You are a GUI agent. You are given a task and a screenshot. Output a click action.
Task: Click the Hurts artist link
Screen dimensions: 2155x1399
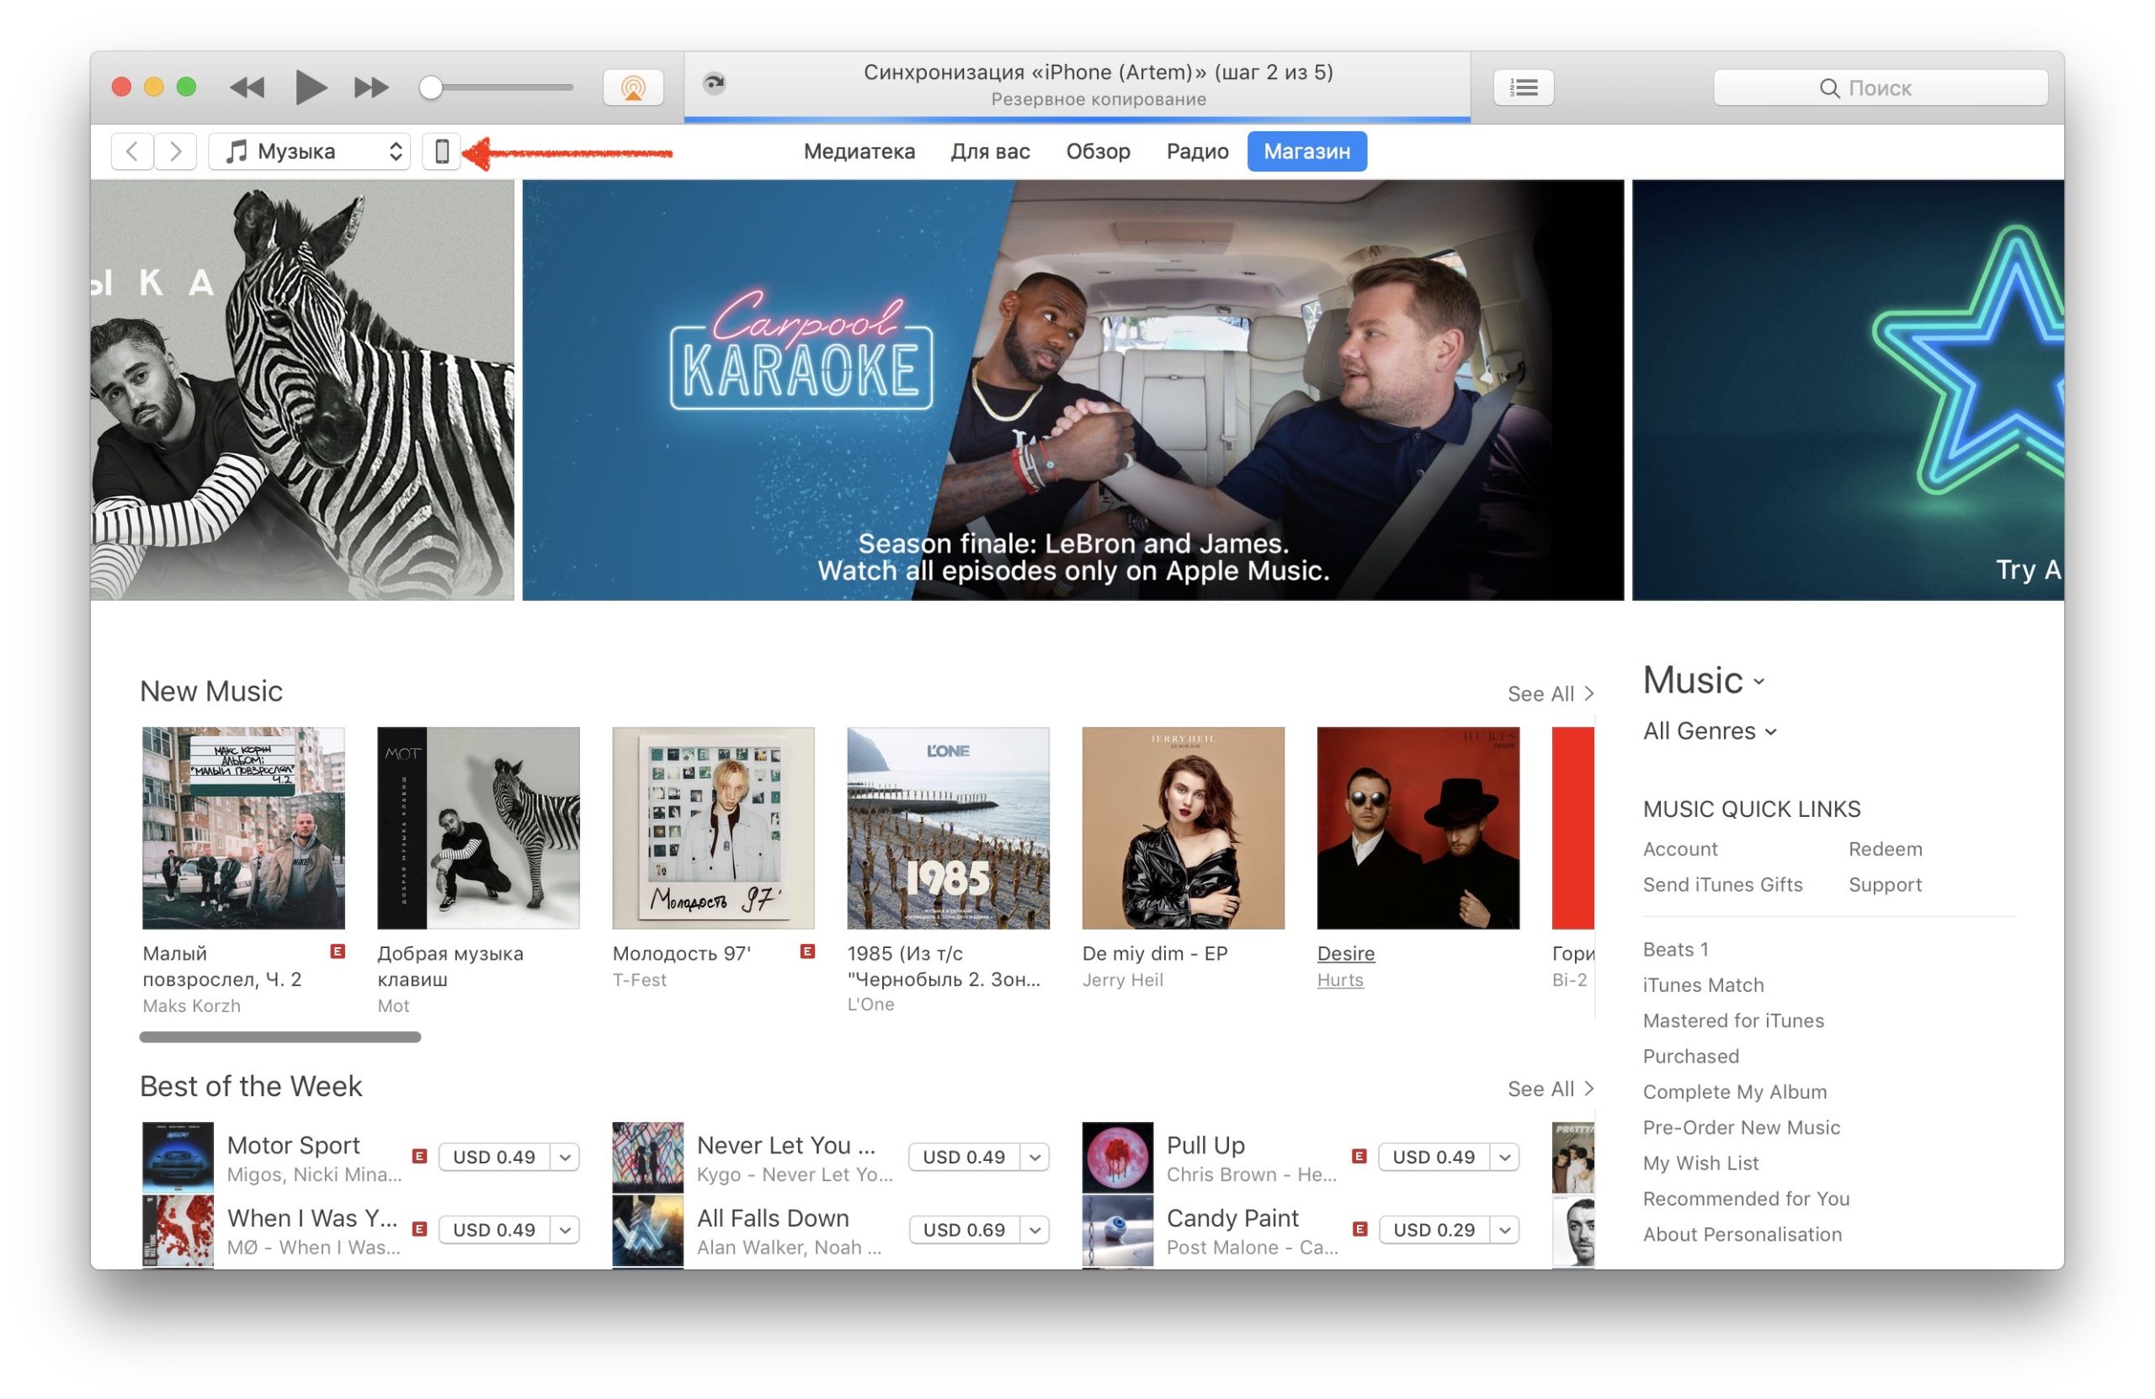(1340, 980)
